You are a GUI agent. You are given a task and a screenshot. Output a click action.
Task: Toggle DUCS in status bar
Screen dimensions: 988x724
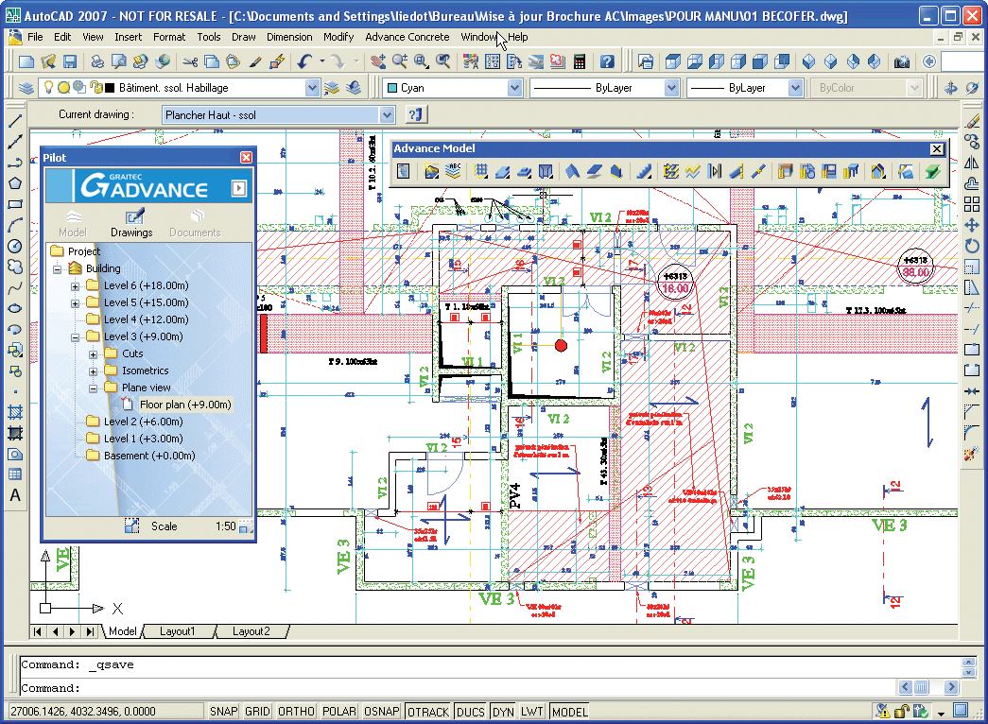pos(470,712)
